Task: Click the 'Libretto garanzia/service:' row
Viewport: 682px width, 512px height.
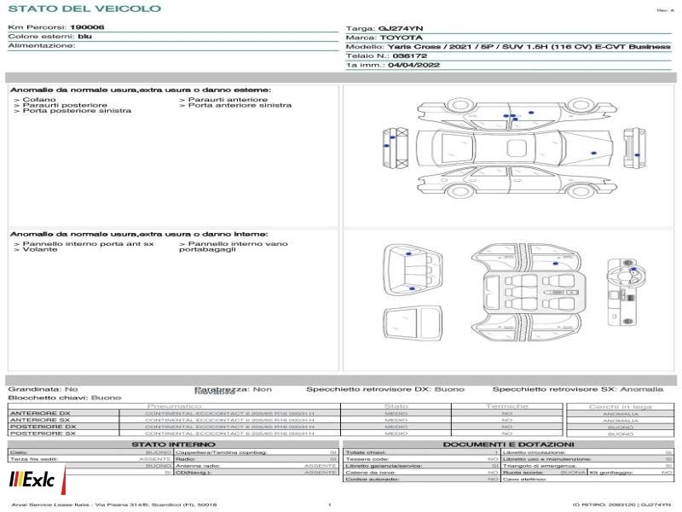Action: click(x=421, y=466)
